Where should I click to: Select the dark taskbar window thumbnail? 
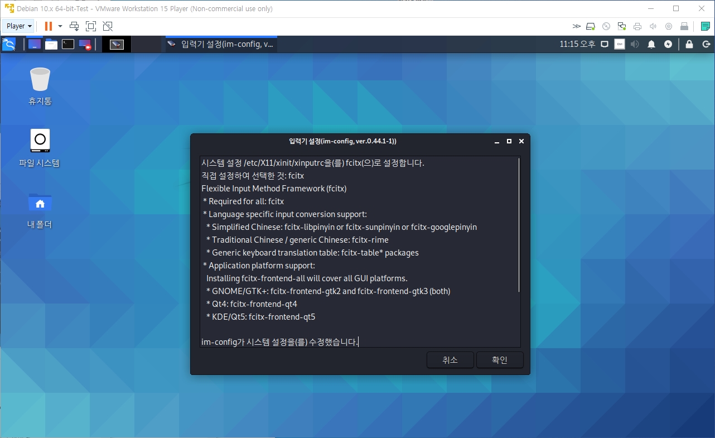pyautogui.click(x=117, y=44)
